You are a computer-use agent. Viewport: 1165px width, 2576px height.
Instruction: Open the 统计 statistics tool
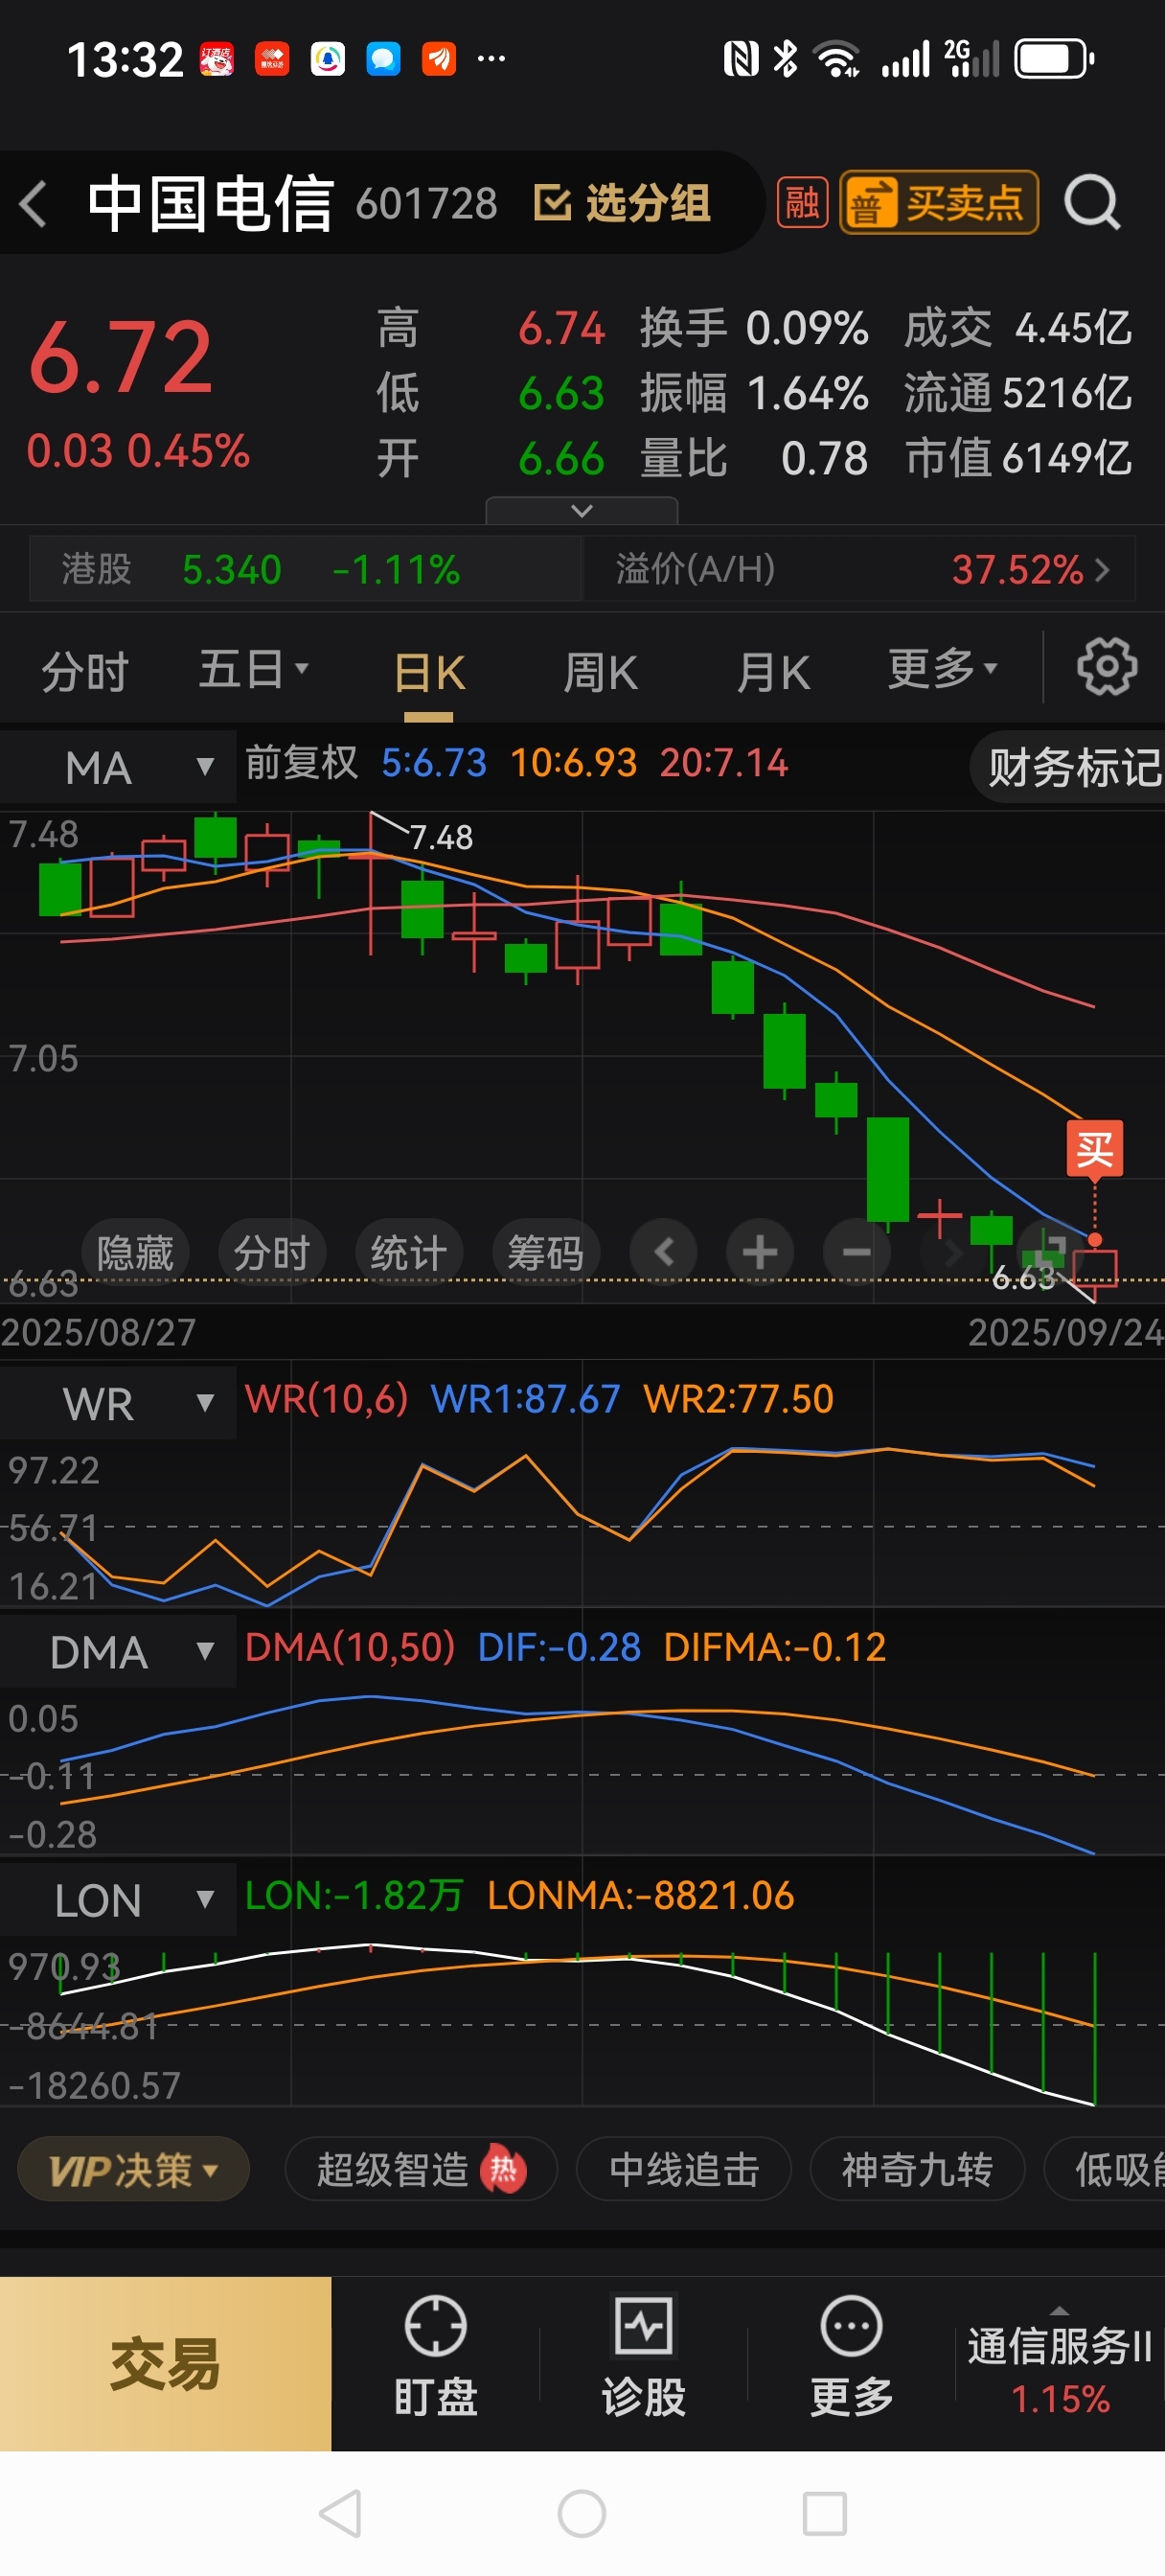pos(408,1252)
